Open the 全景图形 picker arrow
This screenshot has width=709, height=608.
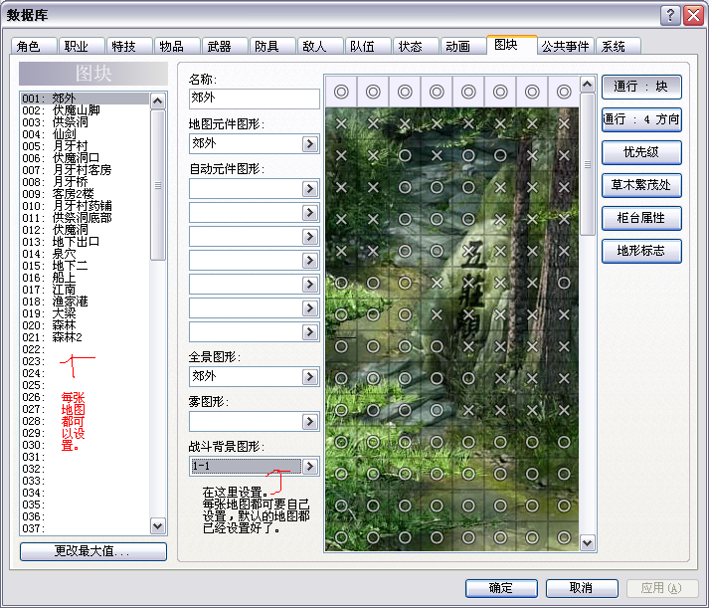tap(309, 377)
